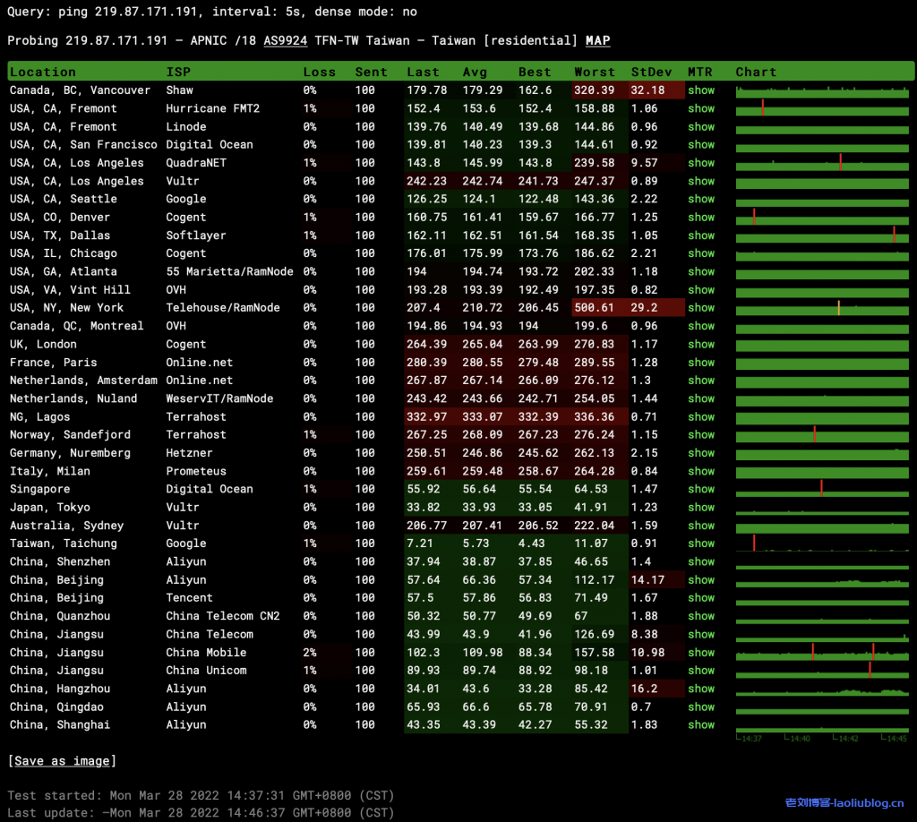The width and height of the screenshot is (917, 822).
Task: Click the chart for China Mobile Jiangsu
Action: pyautogui.click(x=822, y=653)
